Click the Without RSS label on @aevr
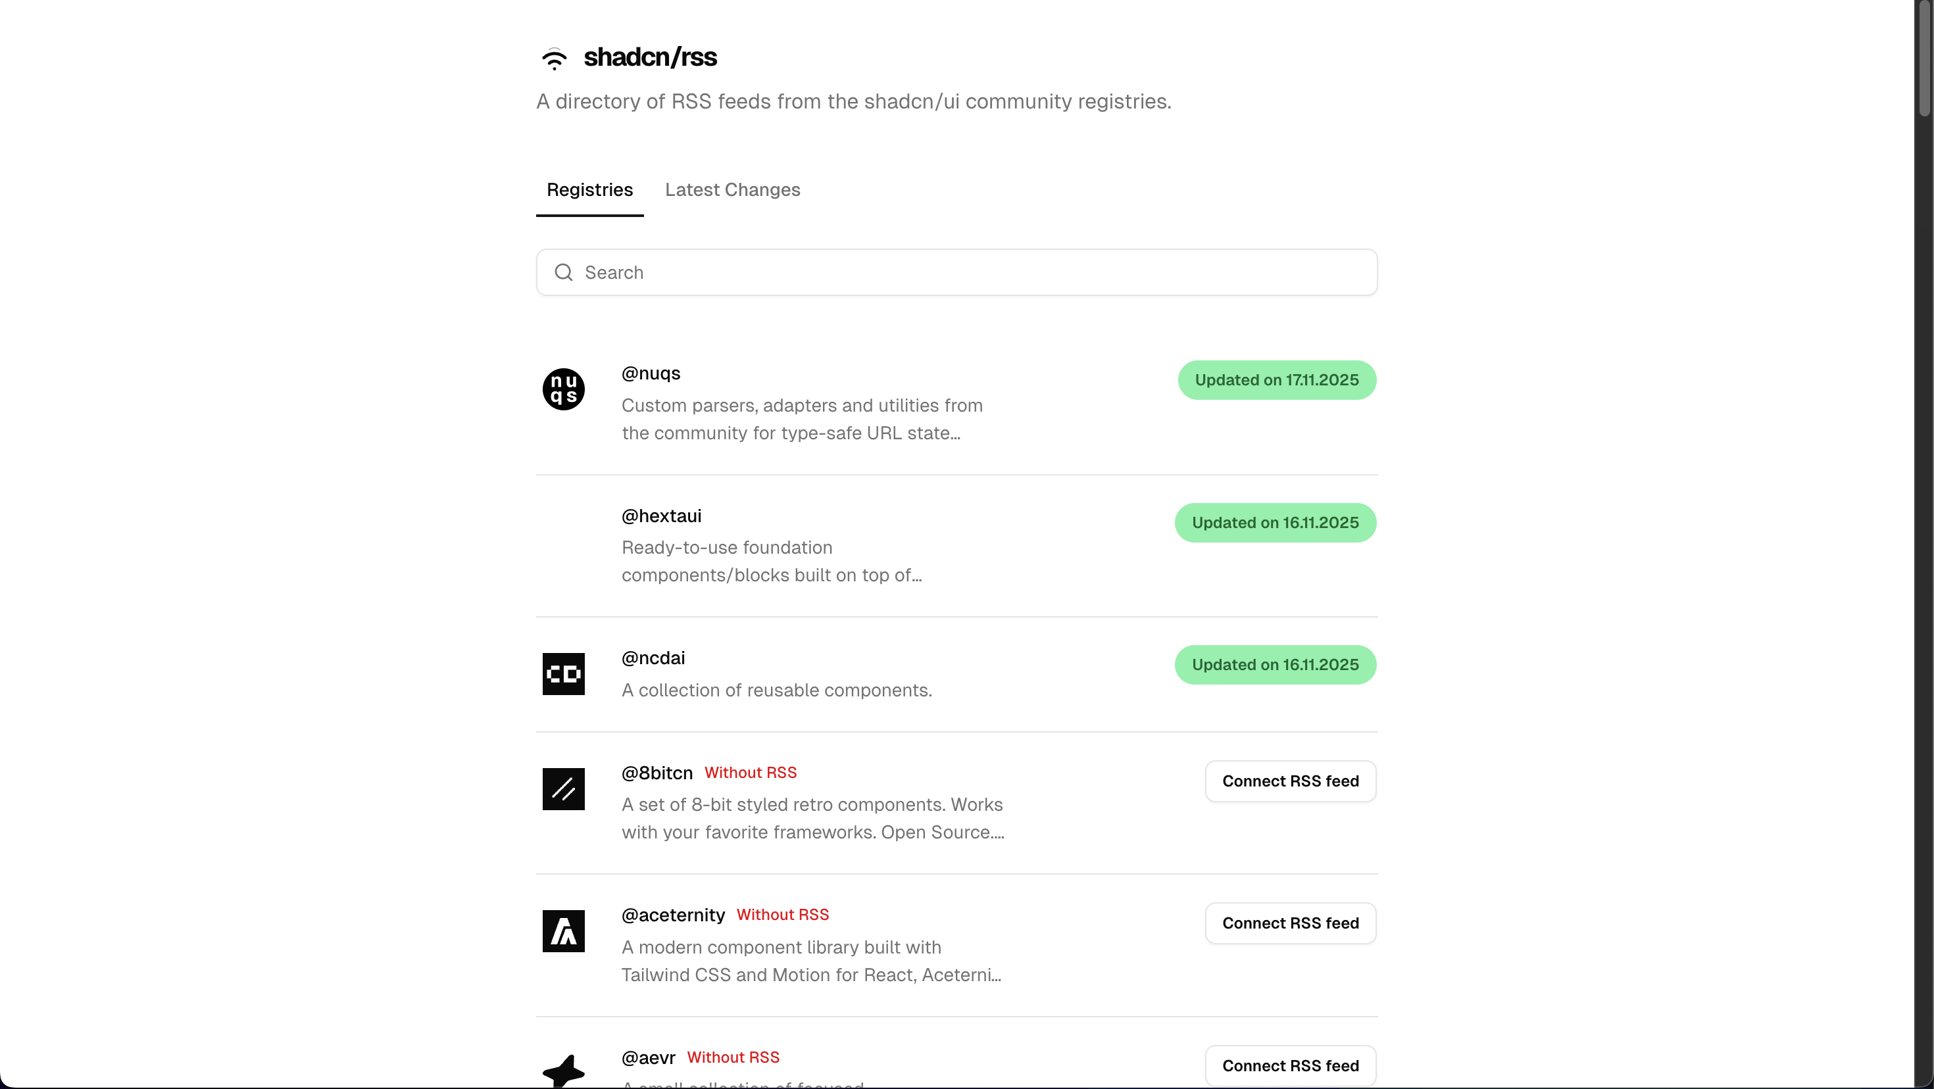This screenshot has height=1089, width=1934. click(x=732, y=1057)
